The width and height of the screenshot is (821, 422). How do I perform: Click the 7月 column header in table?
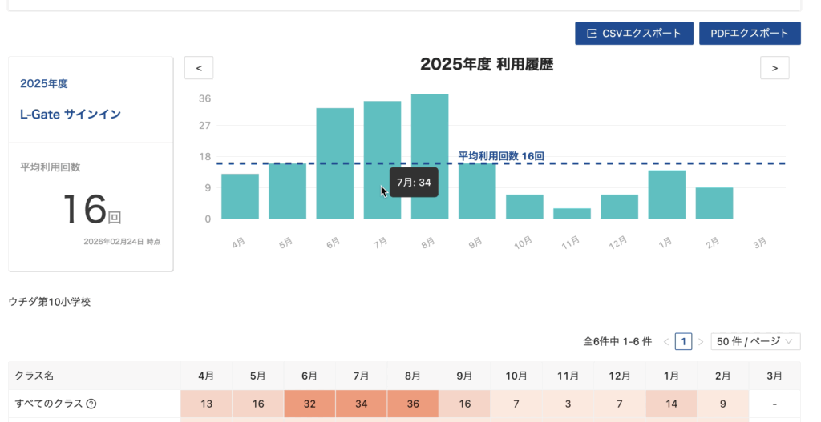click(361, 376)
